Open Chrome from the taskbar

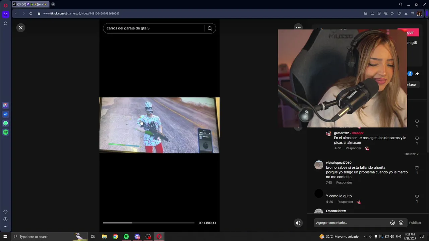tap(115, 237)
